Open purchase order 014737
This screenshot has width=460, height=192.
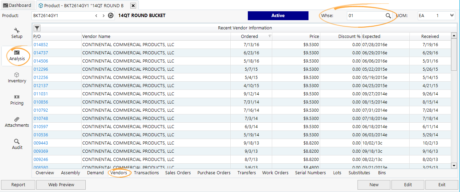point(41,53)
